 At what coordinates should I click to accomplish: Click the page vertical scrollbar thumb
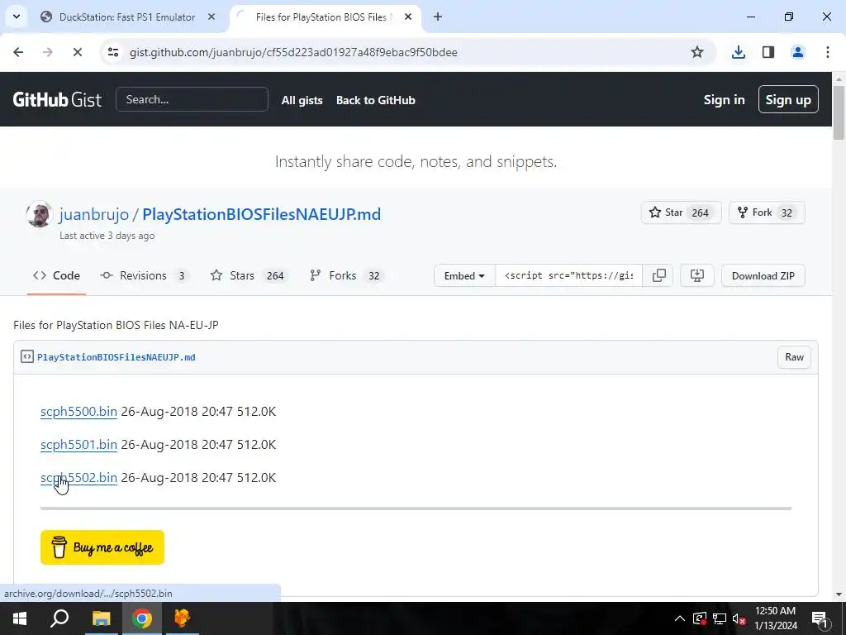tap(839, 112)
